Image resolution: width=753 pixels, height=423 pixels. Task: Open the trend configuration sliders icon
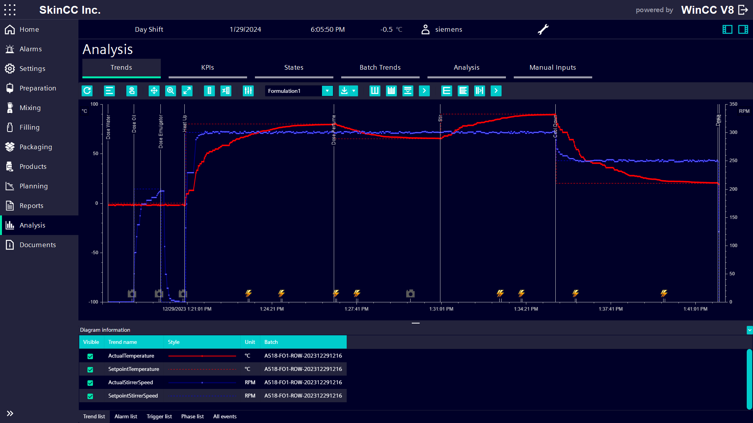tap(248, 91)
